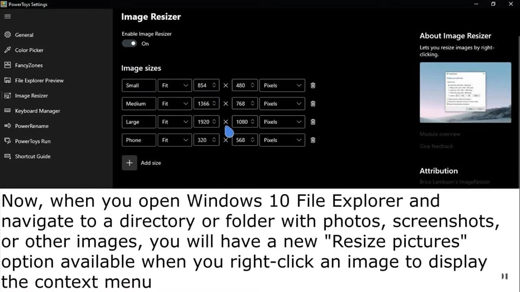This screenshot has height=292, width=520.
Task: Expand Fit dropdown for Phone preset
Action: (x=175, y=140)
